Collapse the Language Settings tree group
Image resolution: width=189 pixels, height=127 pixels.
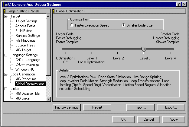pos(6,55)
